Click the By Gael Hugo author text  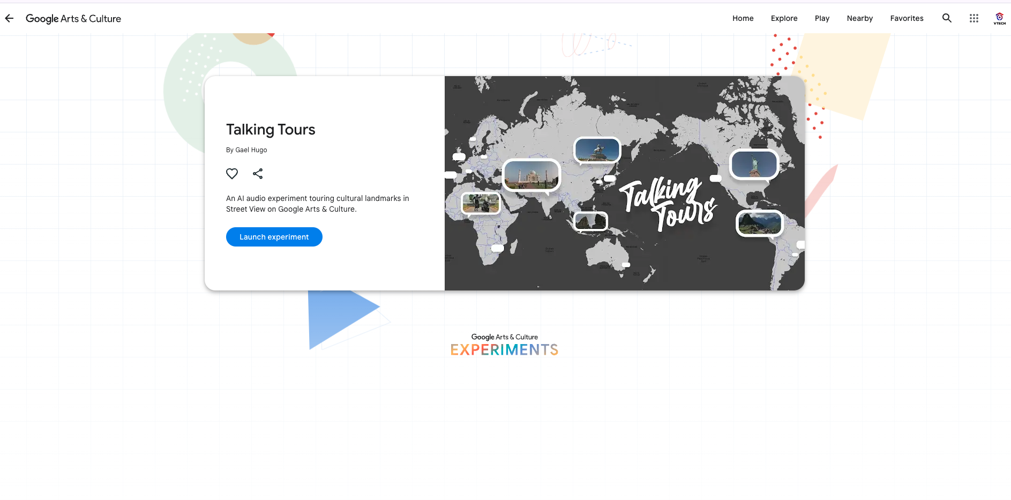point(246,150)
